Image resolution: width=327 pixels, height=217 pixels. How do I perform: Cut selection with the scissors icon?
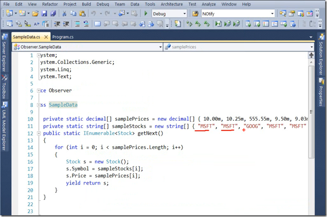pos(64,14)
